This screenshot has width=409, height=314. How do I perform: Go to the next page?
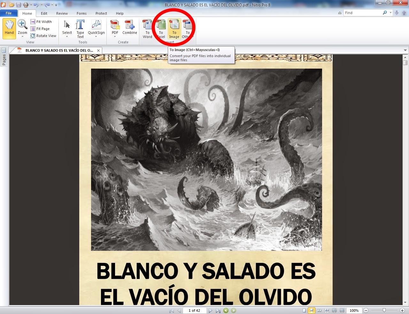[x=211, y=310]
